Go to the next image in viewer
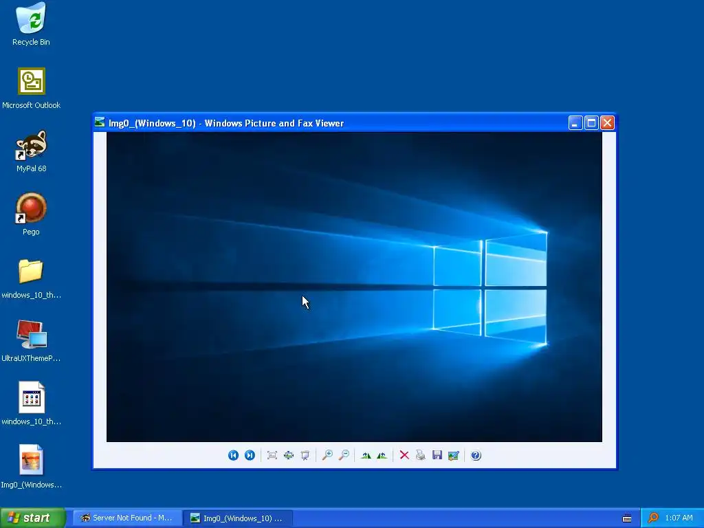 [x=250, y=455]
